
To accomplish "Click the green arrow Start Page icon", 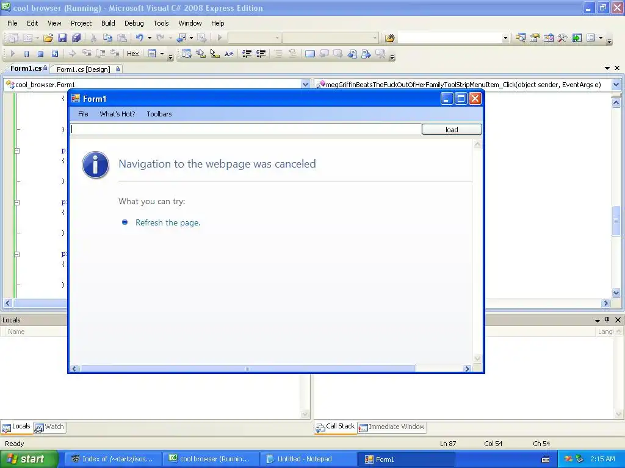I will tap(577, 38).
